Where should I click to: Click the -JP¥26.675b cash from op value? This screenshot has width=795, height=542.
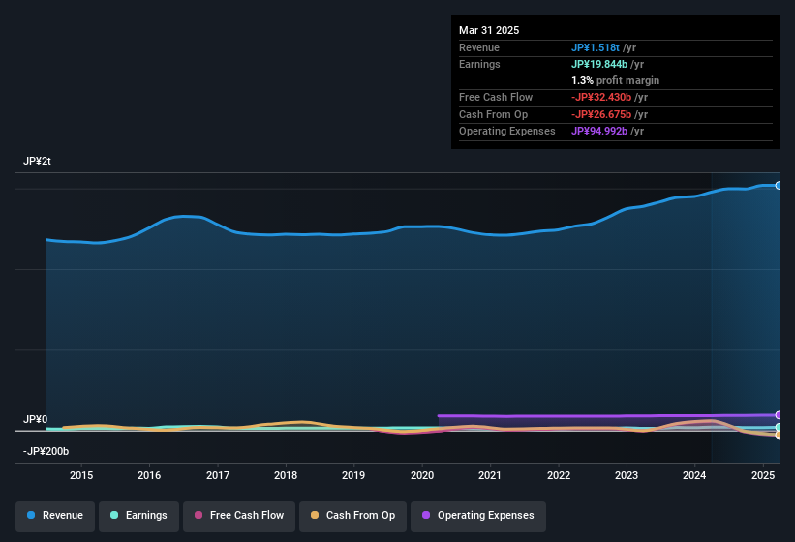point(601,114)
